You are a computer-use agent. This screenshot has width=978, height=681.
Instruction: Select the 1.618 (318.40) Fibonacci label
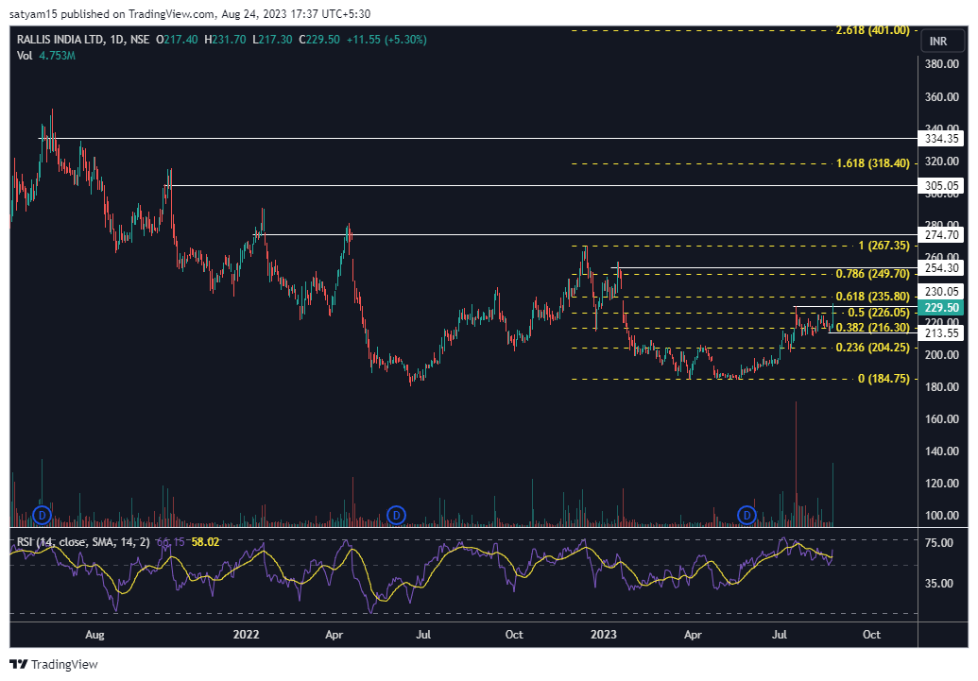(x=872, y=163)
